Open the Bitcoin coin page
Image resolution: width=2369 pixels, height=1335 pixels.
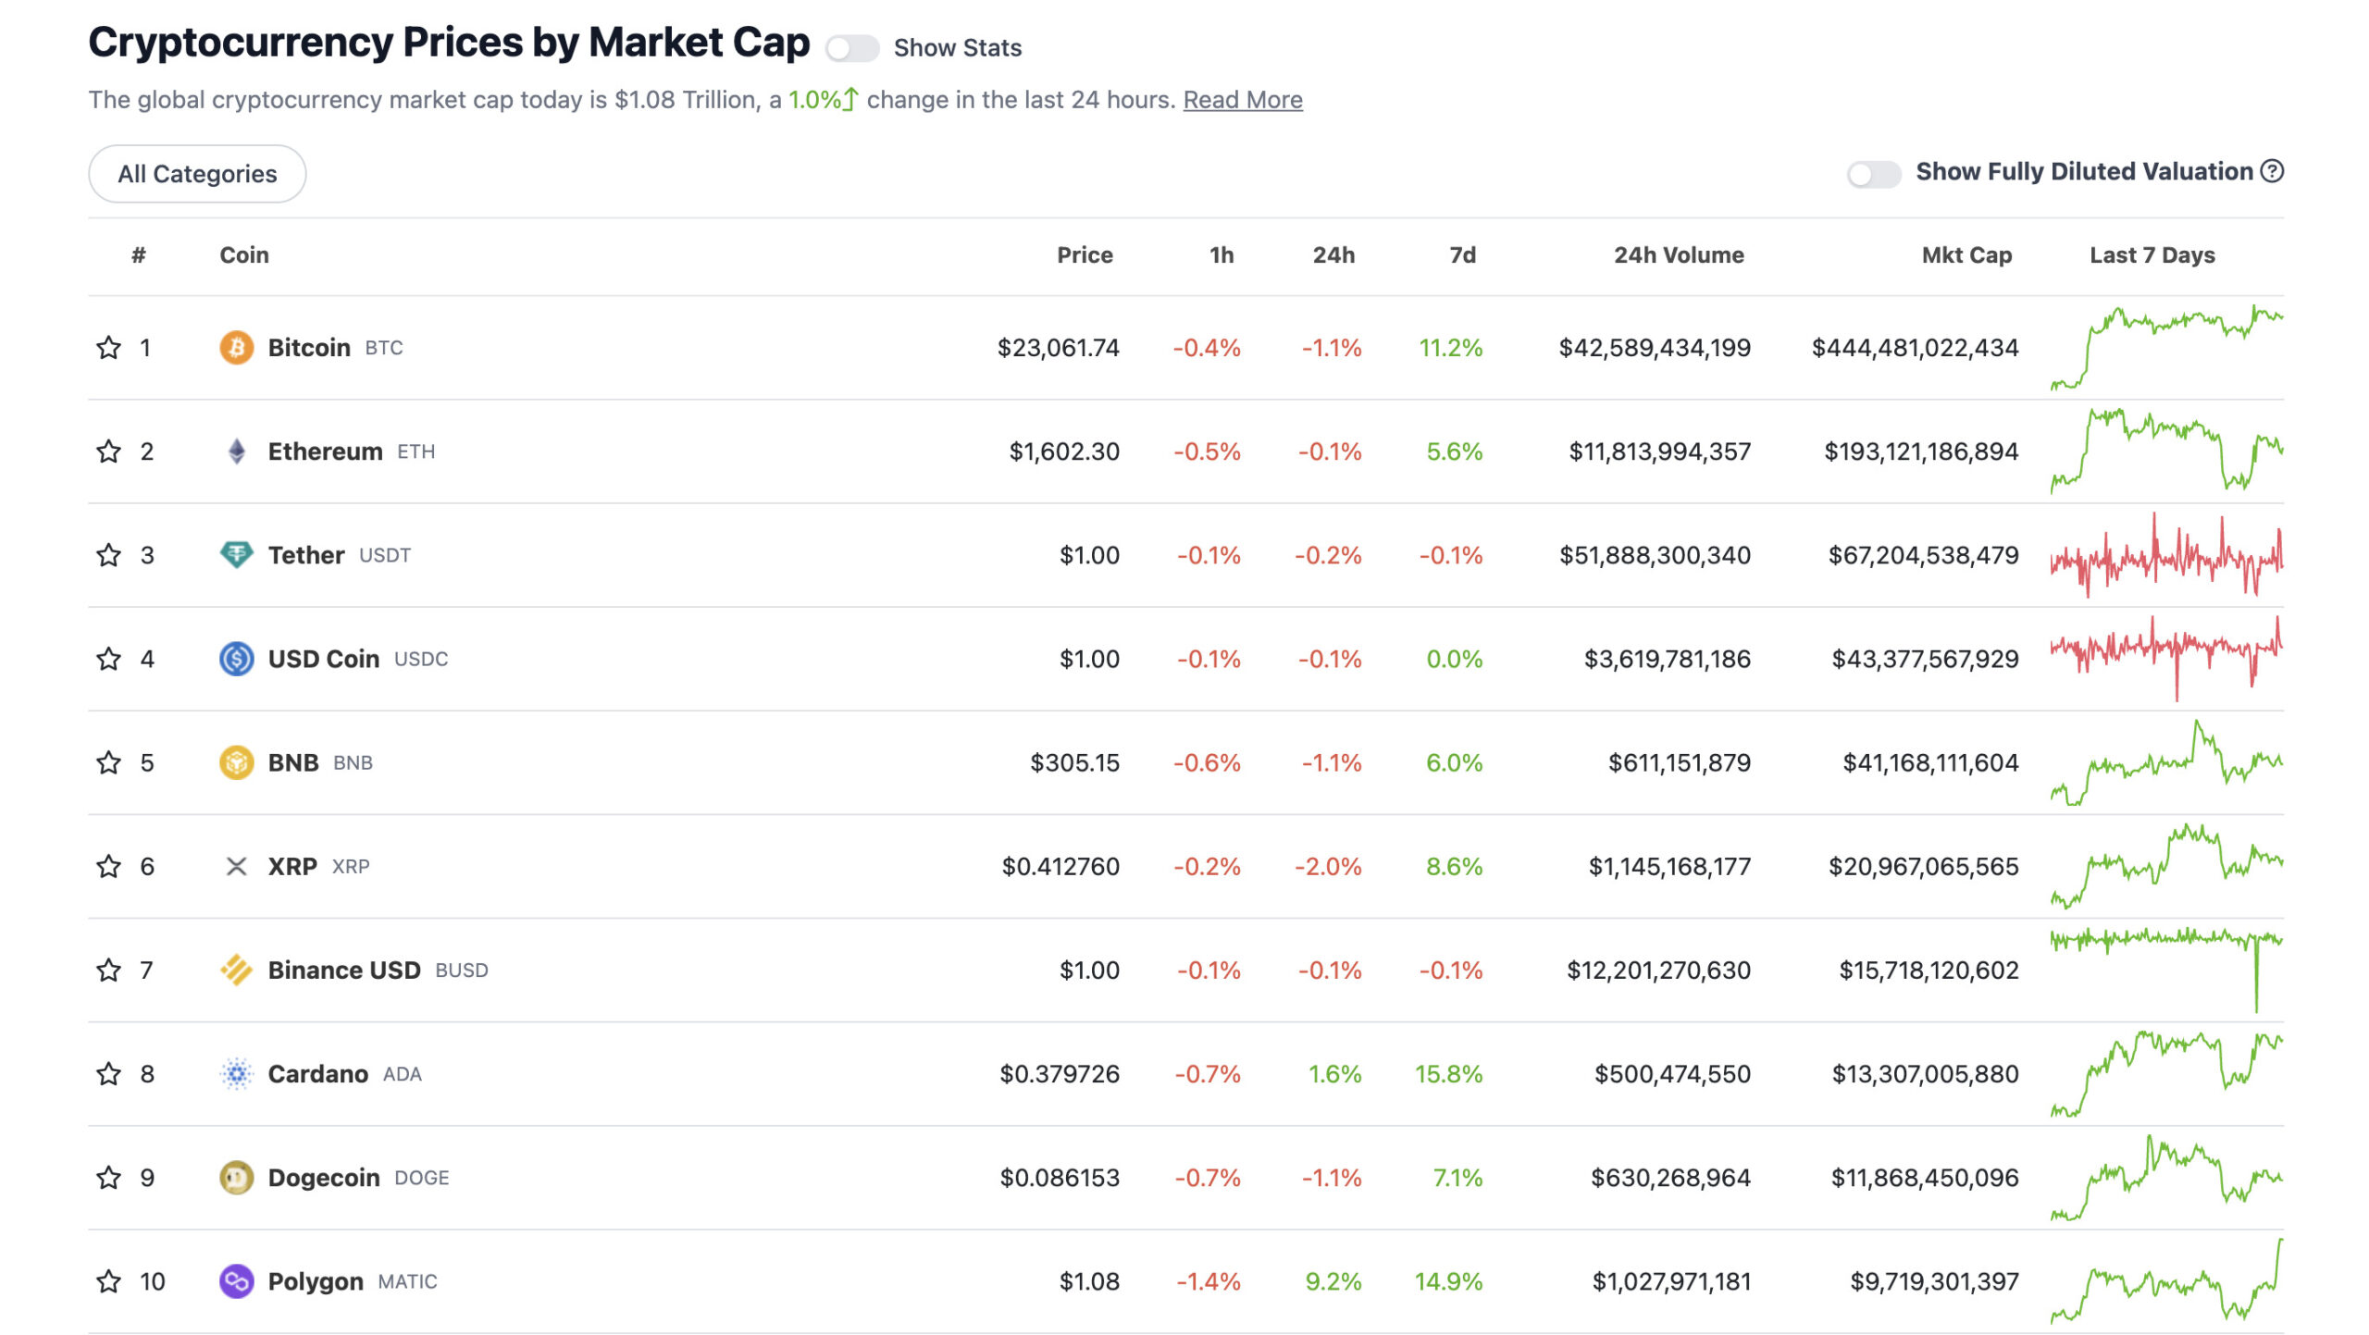pos(309,348)
